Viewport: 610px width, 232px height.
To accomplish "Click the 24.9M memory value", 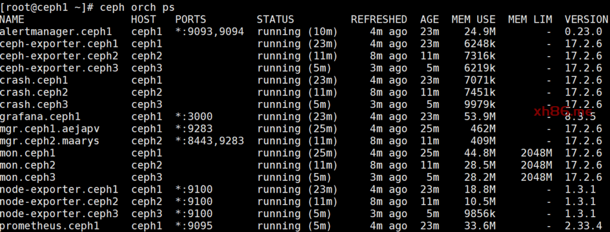I will (480, 32).
